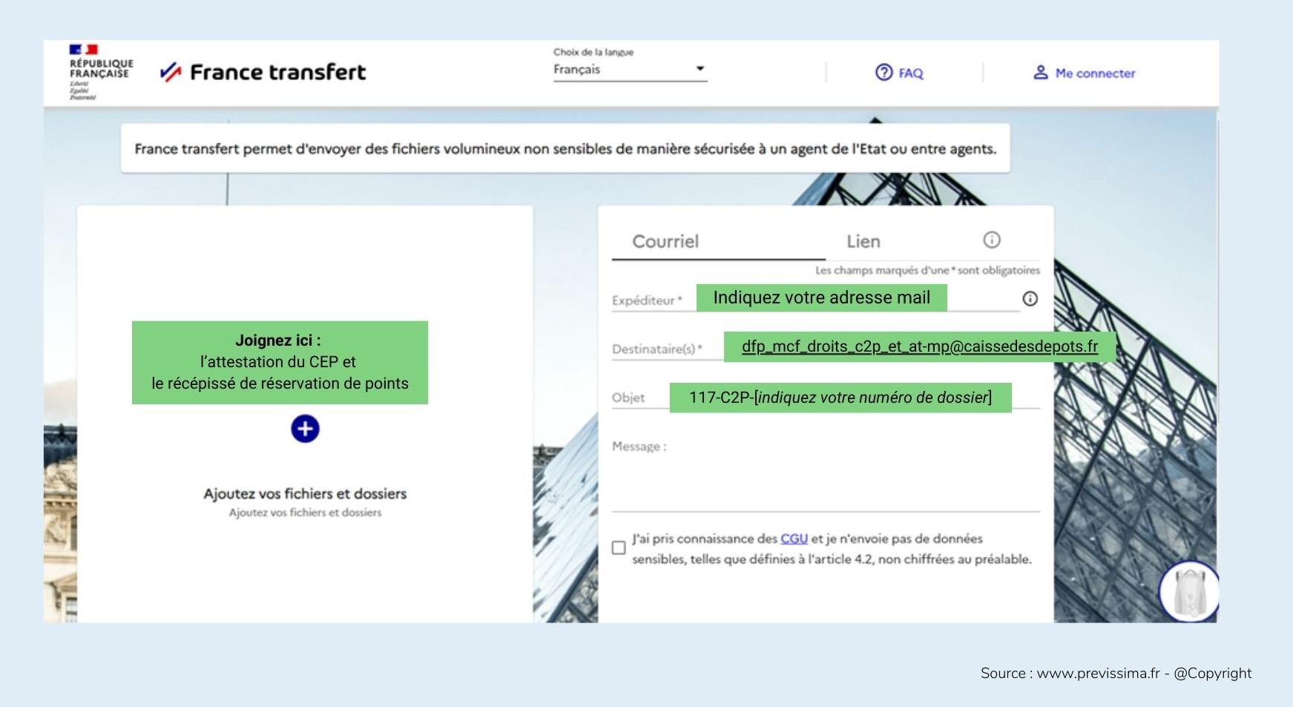Click the language dropdown arrow
This screenshot has height=707, width=1293.
coord(699,69)
